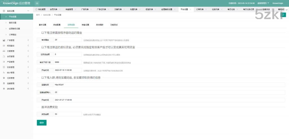
Task: Close the 订单列表 tab
Action: (206, 9)
